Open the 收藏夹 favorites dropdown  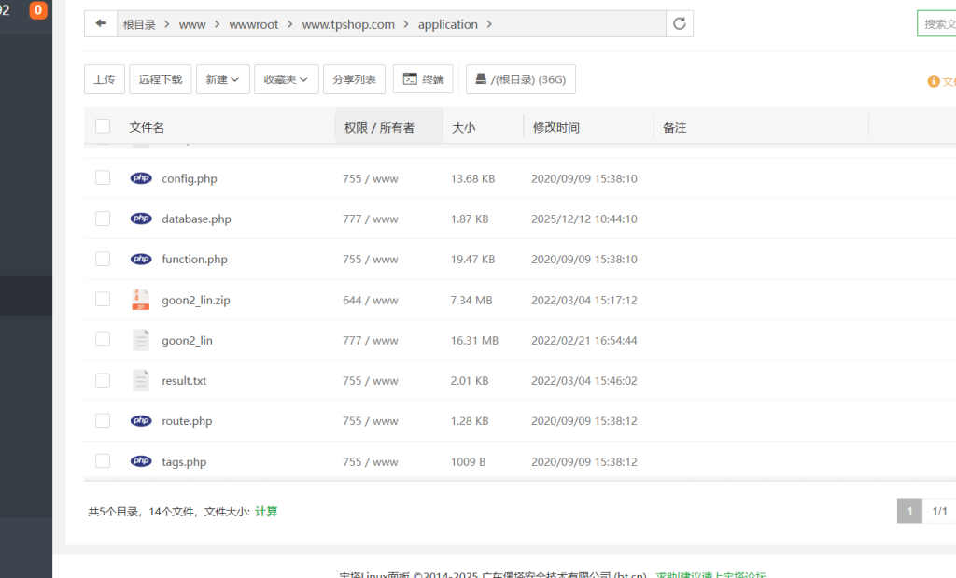[x=286, y=79]
